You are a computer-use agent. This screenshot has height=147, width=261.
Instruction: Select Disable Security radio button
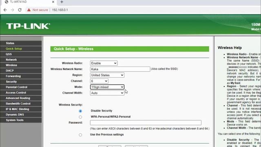coord(80,111)
